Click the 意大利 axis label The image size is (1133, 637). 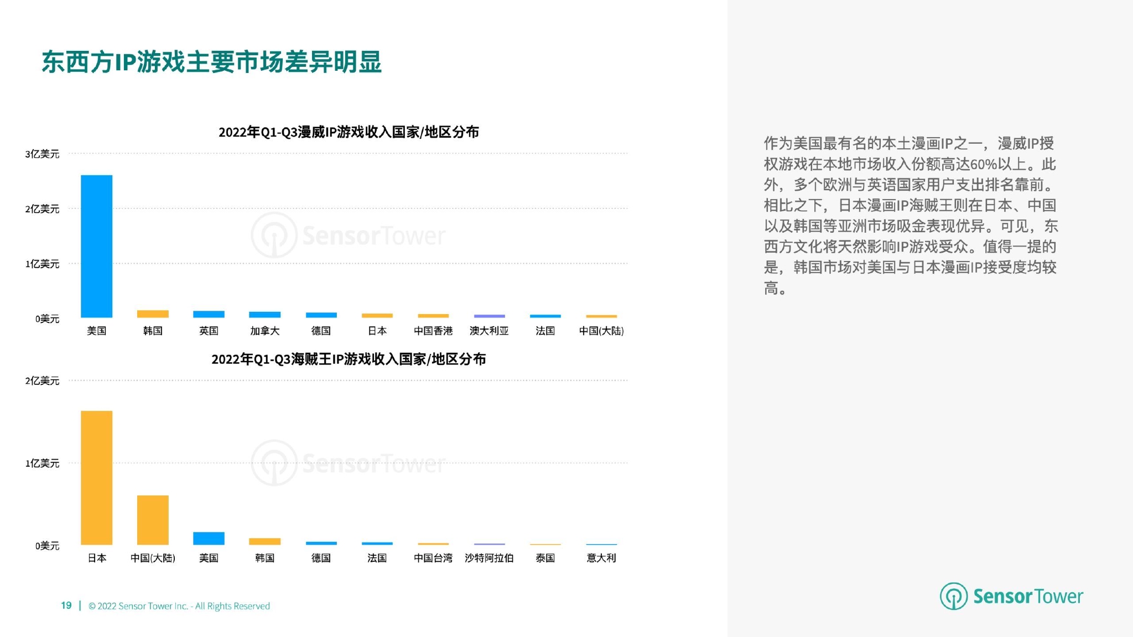601,558
